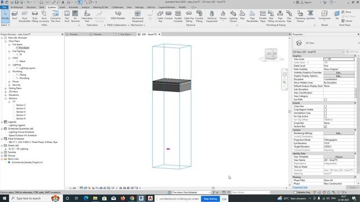
Task: Toggle Editable Only checkbox in status bar
Action: [295, 192]
